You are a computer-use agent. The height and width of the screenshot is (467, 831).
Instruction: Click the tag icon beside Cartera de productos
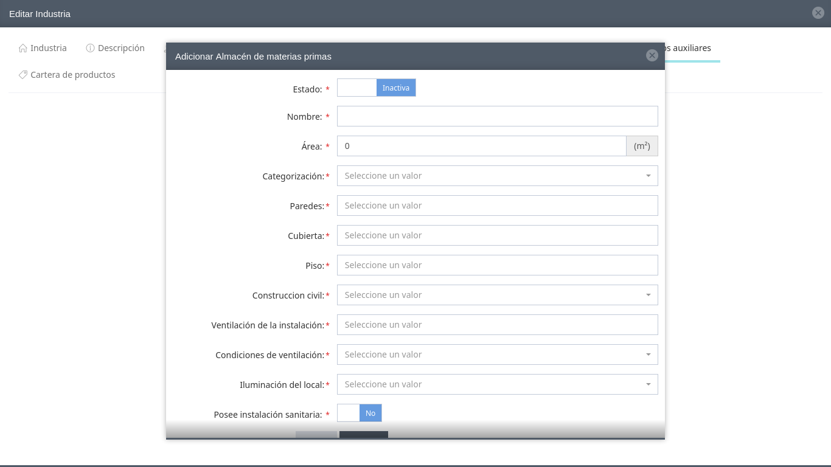[x=23, y=75]
